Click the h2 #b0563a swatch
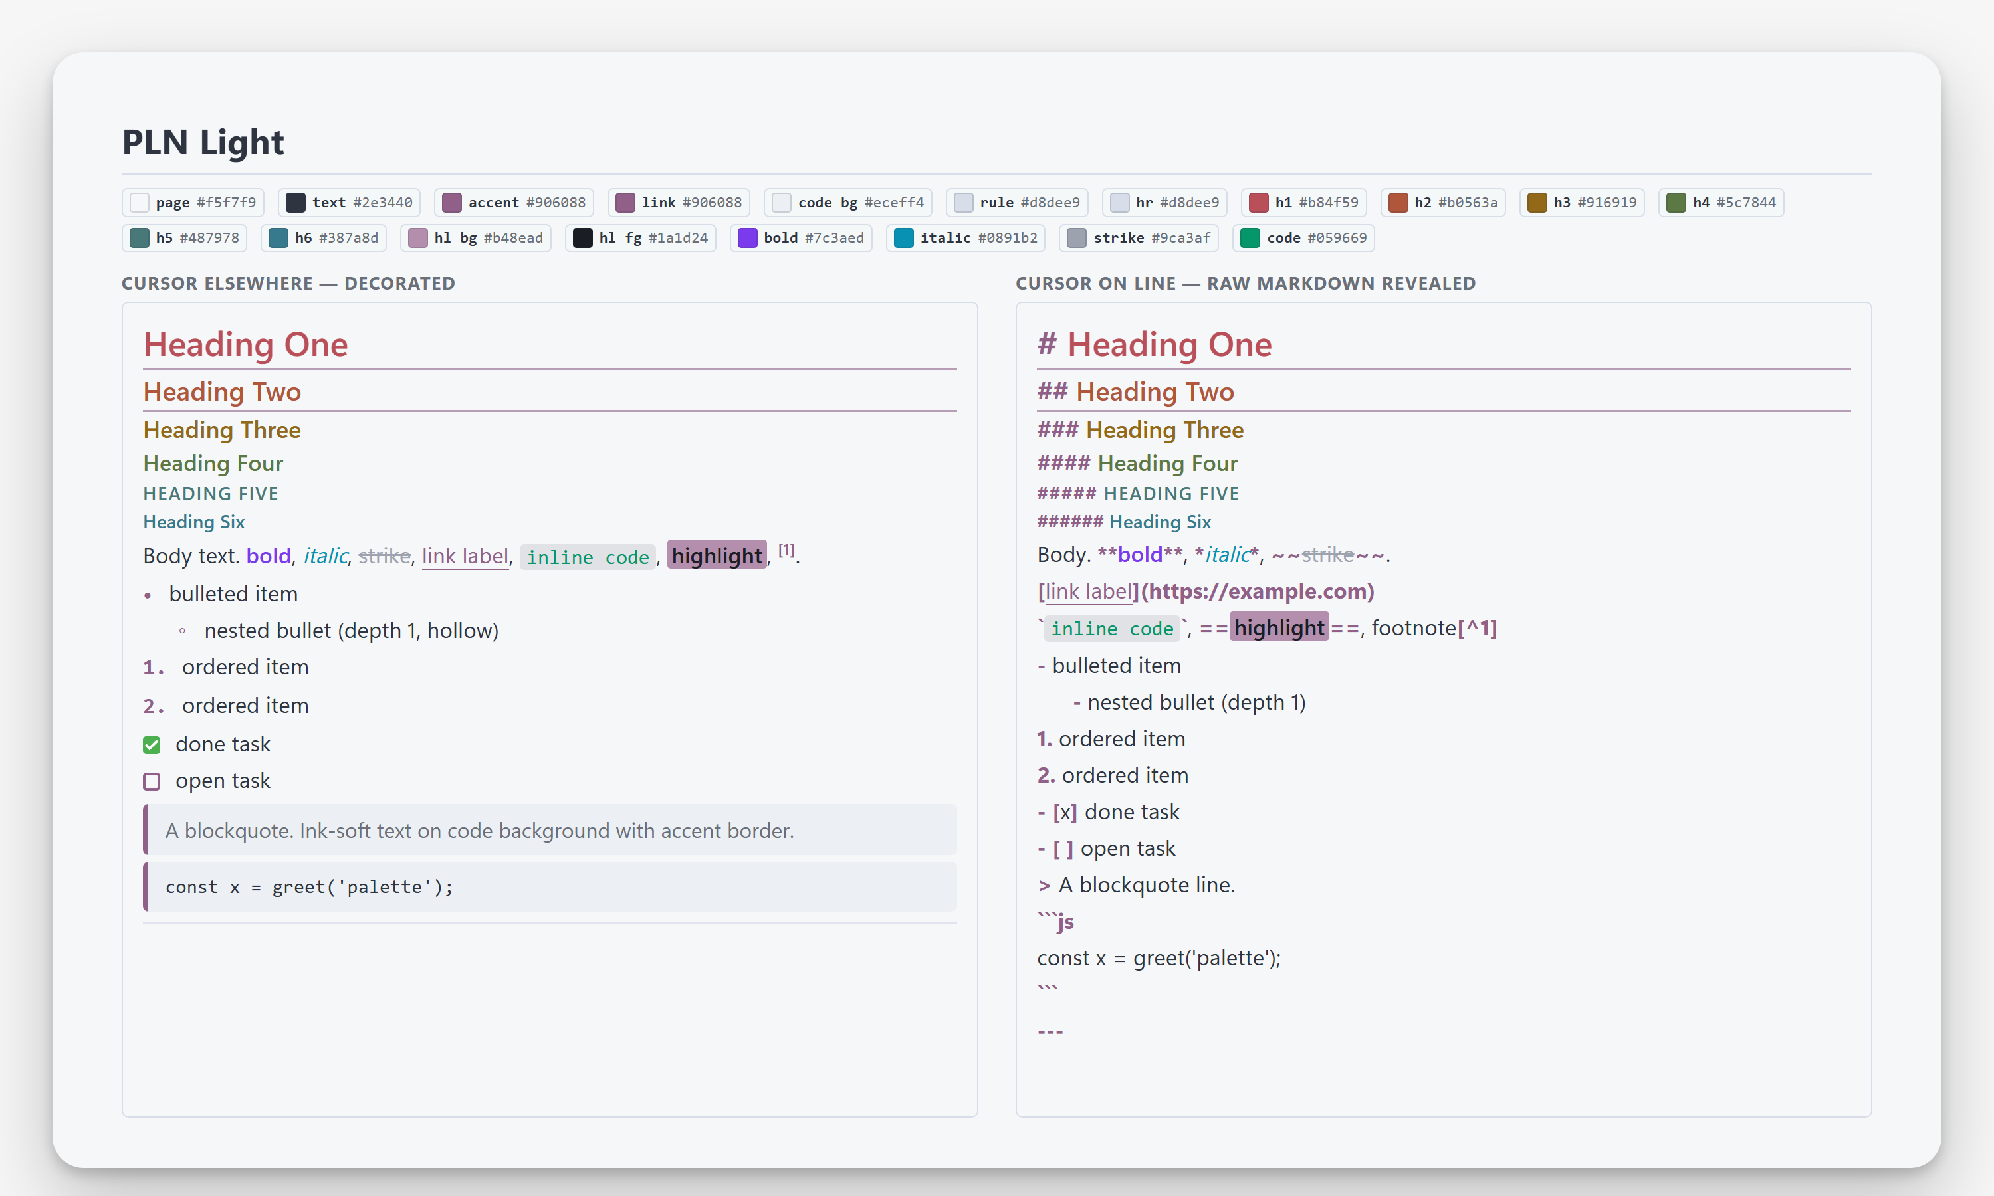This screenshot has height=1196, width=1994. point(1444,202)
